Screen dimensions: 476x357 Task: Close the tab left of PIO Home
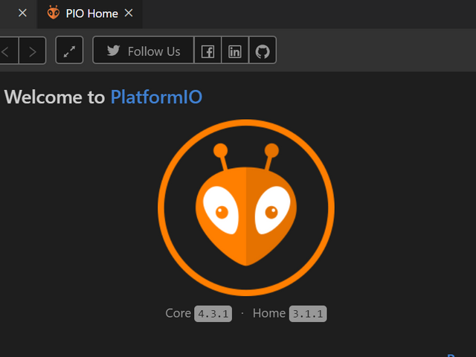tap(22, 13)
